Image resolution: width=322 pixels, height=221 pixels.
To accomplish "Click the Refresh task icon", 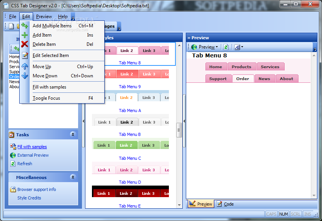I will tap(13, 164).
